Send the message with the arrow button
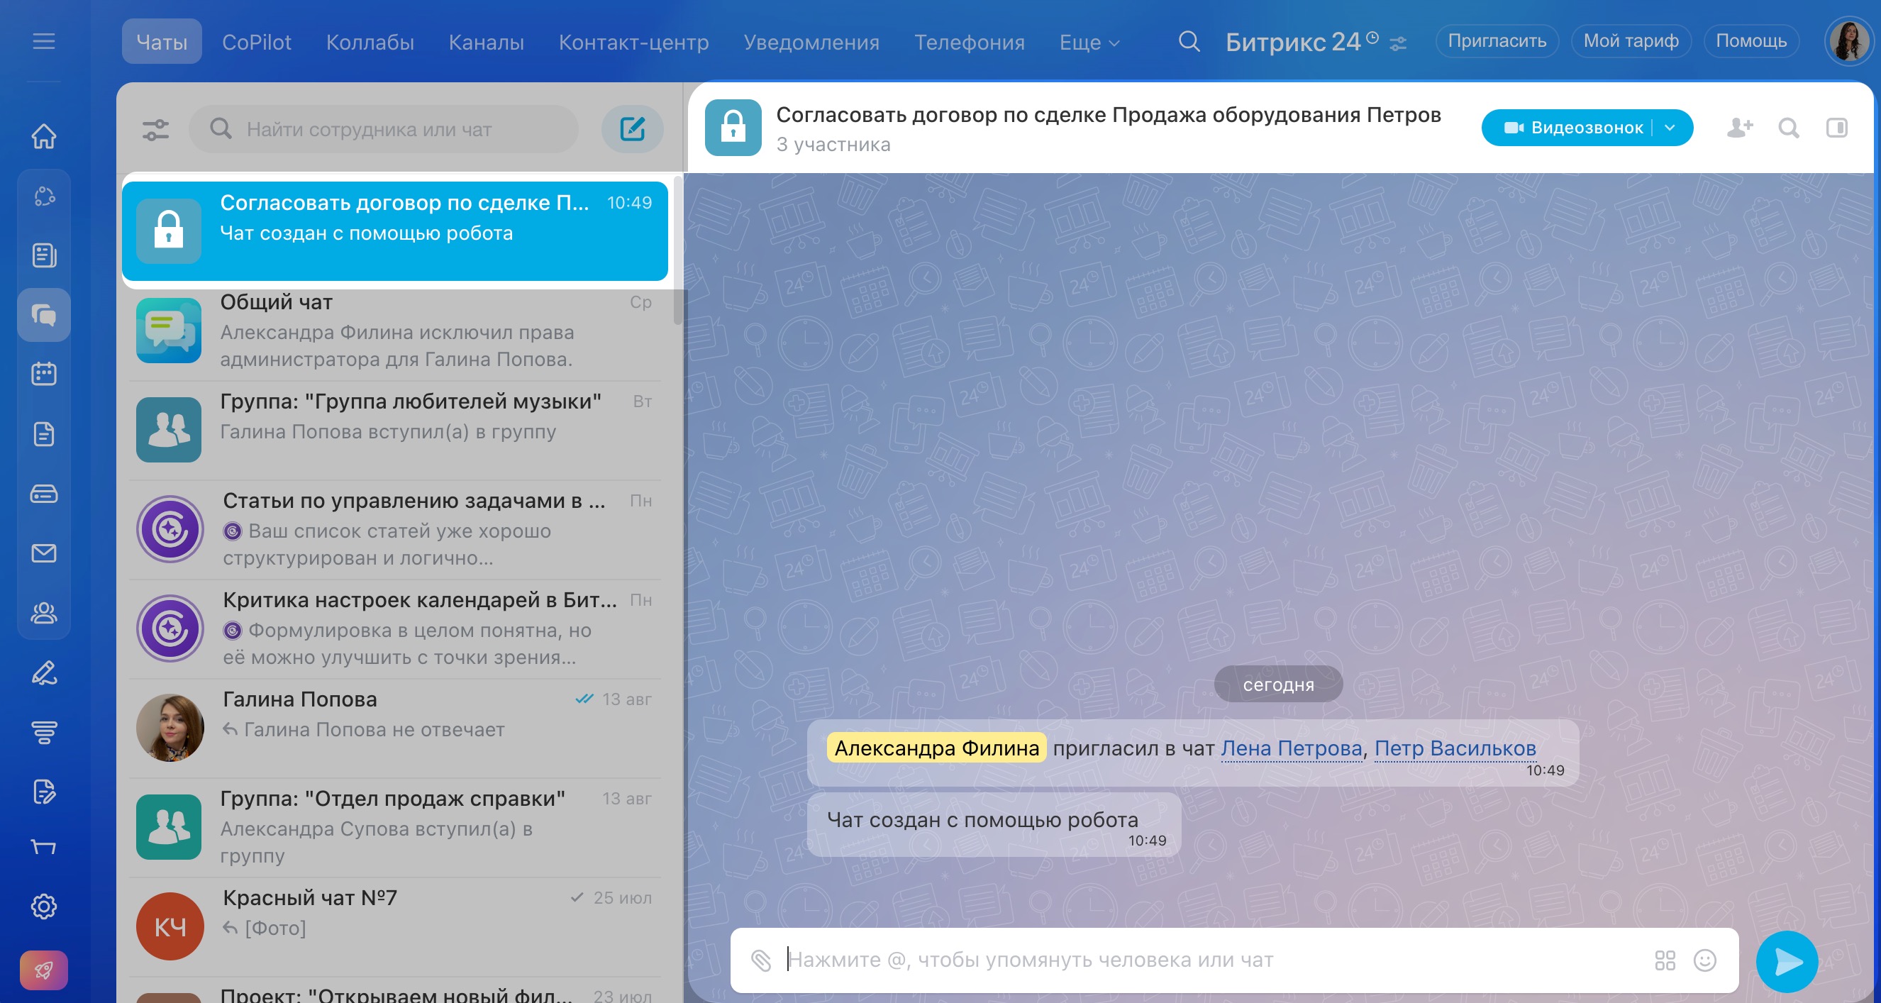The width and height of the screenshot is (1881, 1003). coord(1787,961)
